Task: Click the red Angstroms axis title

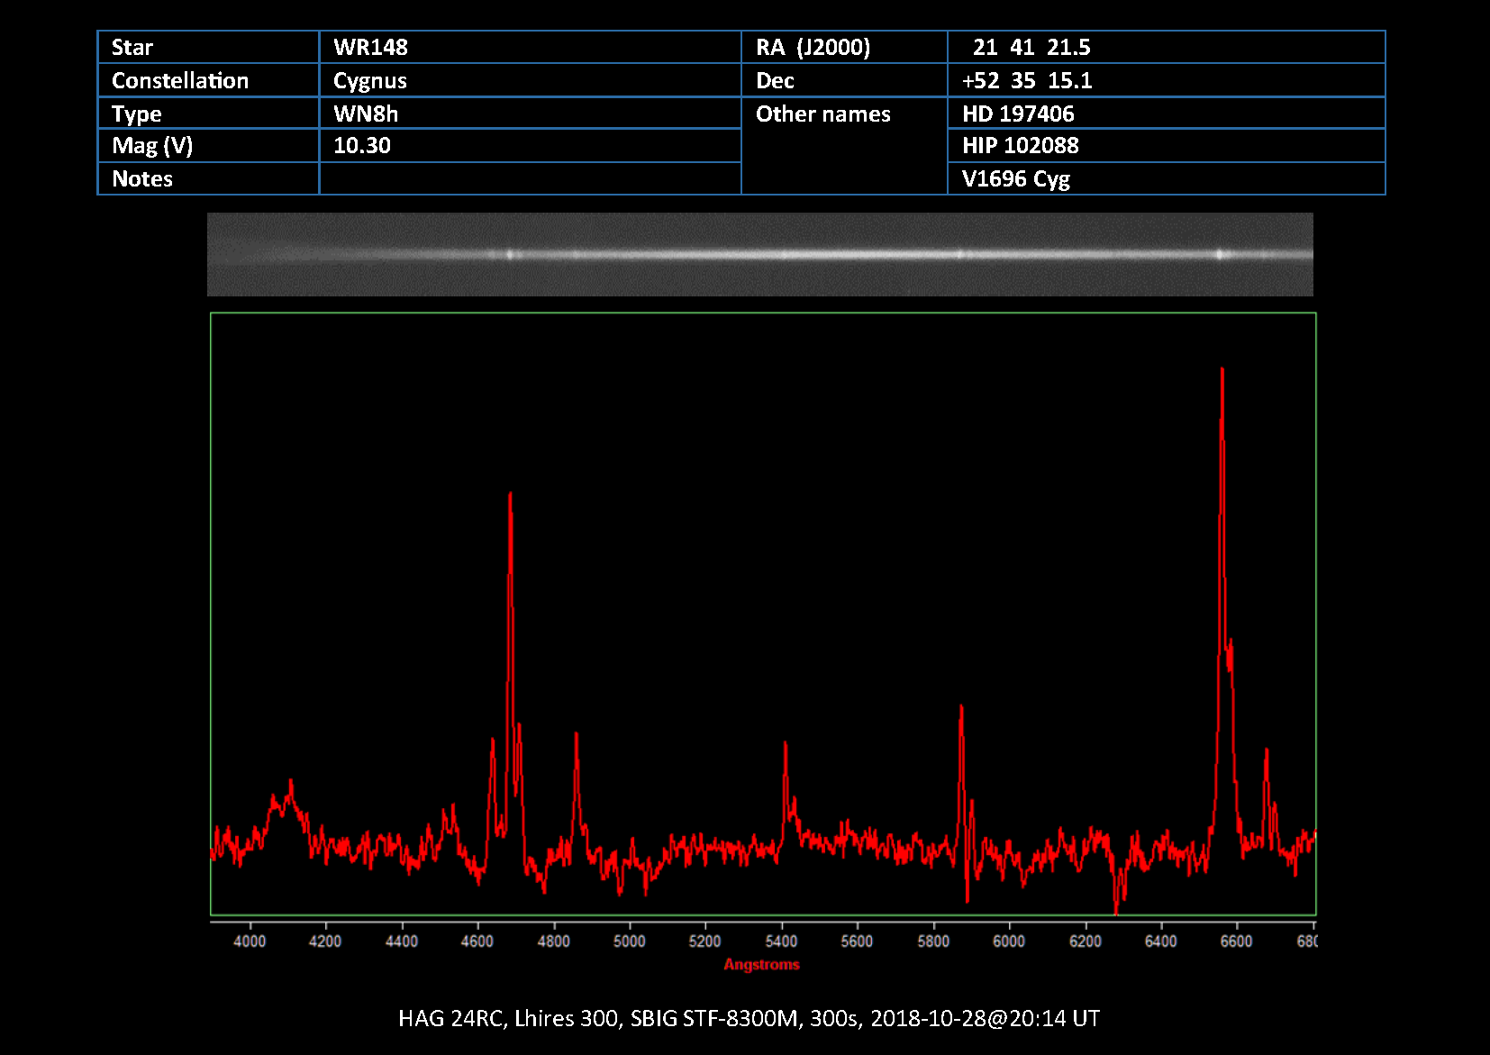Action: (x=761, y=965)
